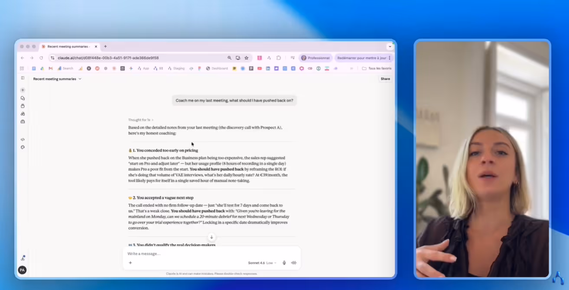
Task: Open the Sonnet 4.6 model selector
Action: click(262, 263)
